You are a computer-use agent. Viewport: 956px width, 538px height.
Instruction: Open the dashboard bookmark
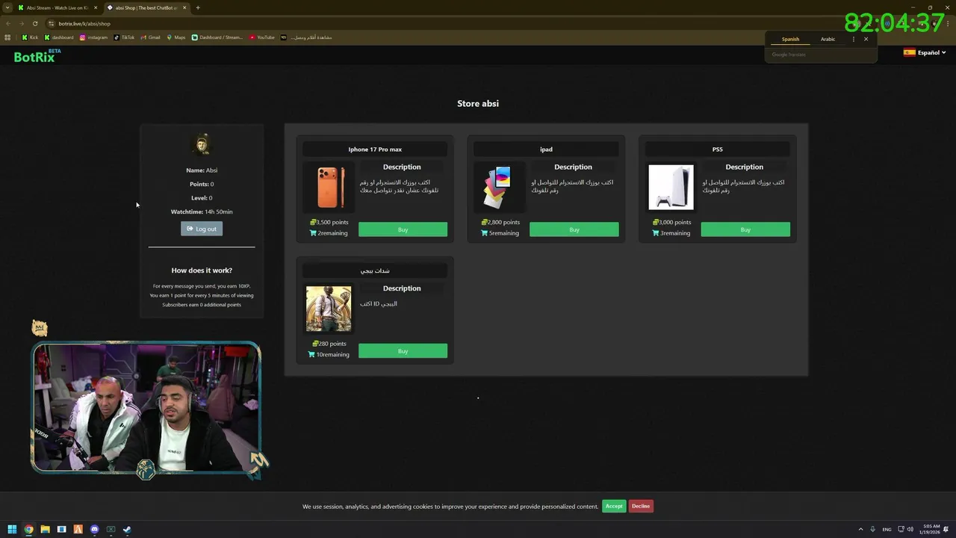59,37
